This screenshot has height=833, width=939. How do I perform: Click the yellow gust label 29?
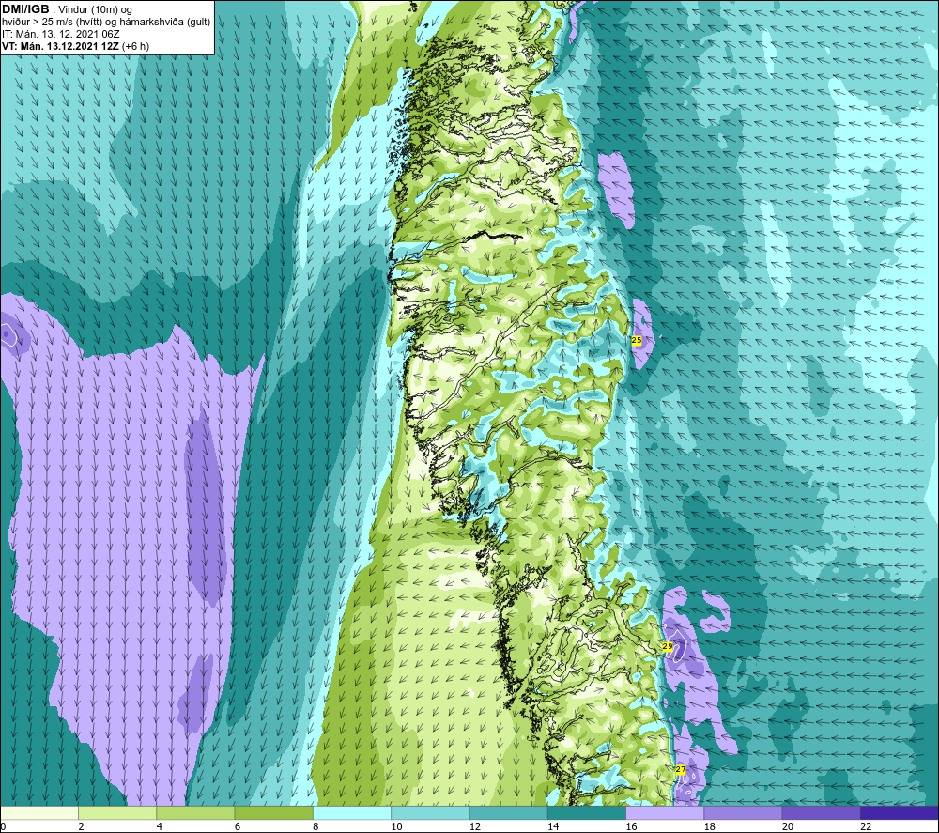pos(667,647)
